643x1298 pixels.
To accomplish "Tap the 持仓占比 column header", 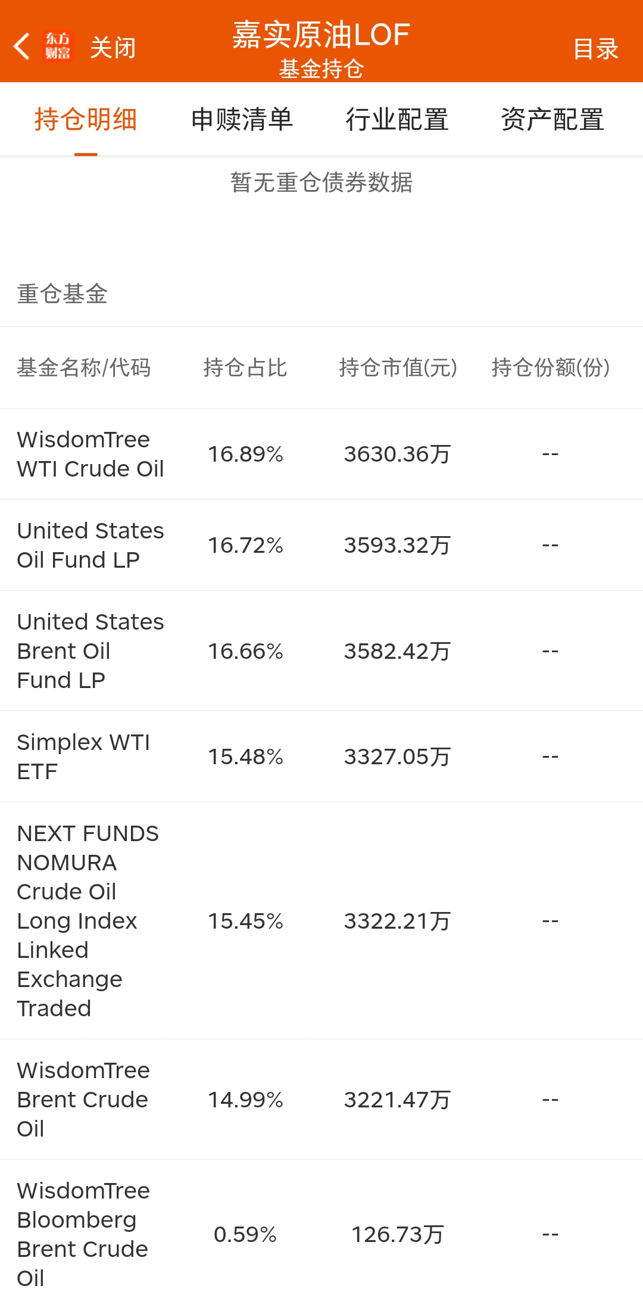I will point(245,368).
